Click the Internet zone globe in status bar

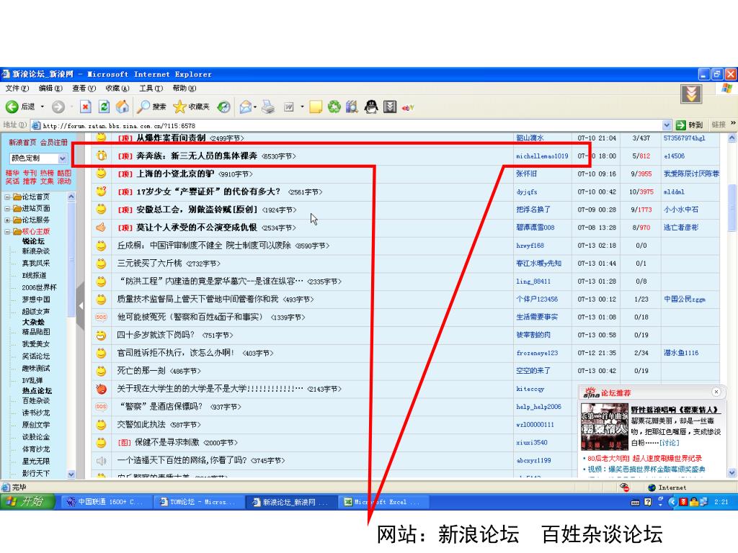(x=652, y=487)
